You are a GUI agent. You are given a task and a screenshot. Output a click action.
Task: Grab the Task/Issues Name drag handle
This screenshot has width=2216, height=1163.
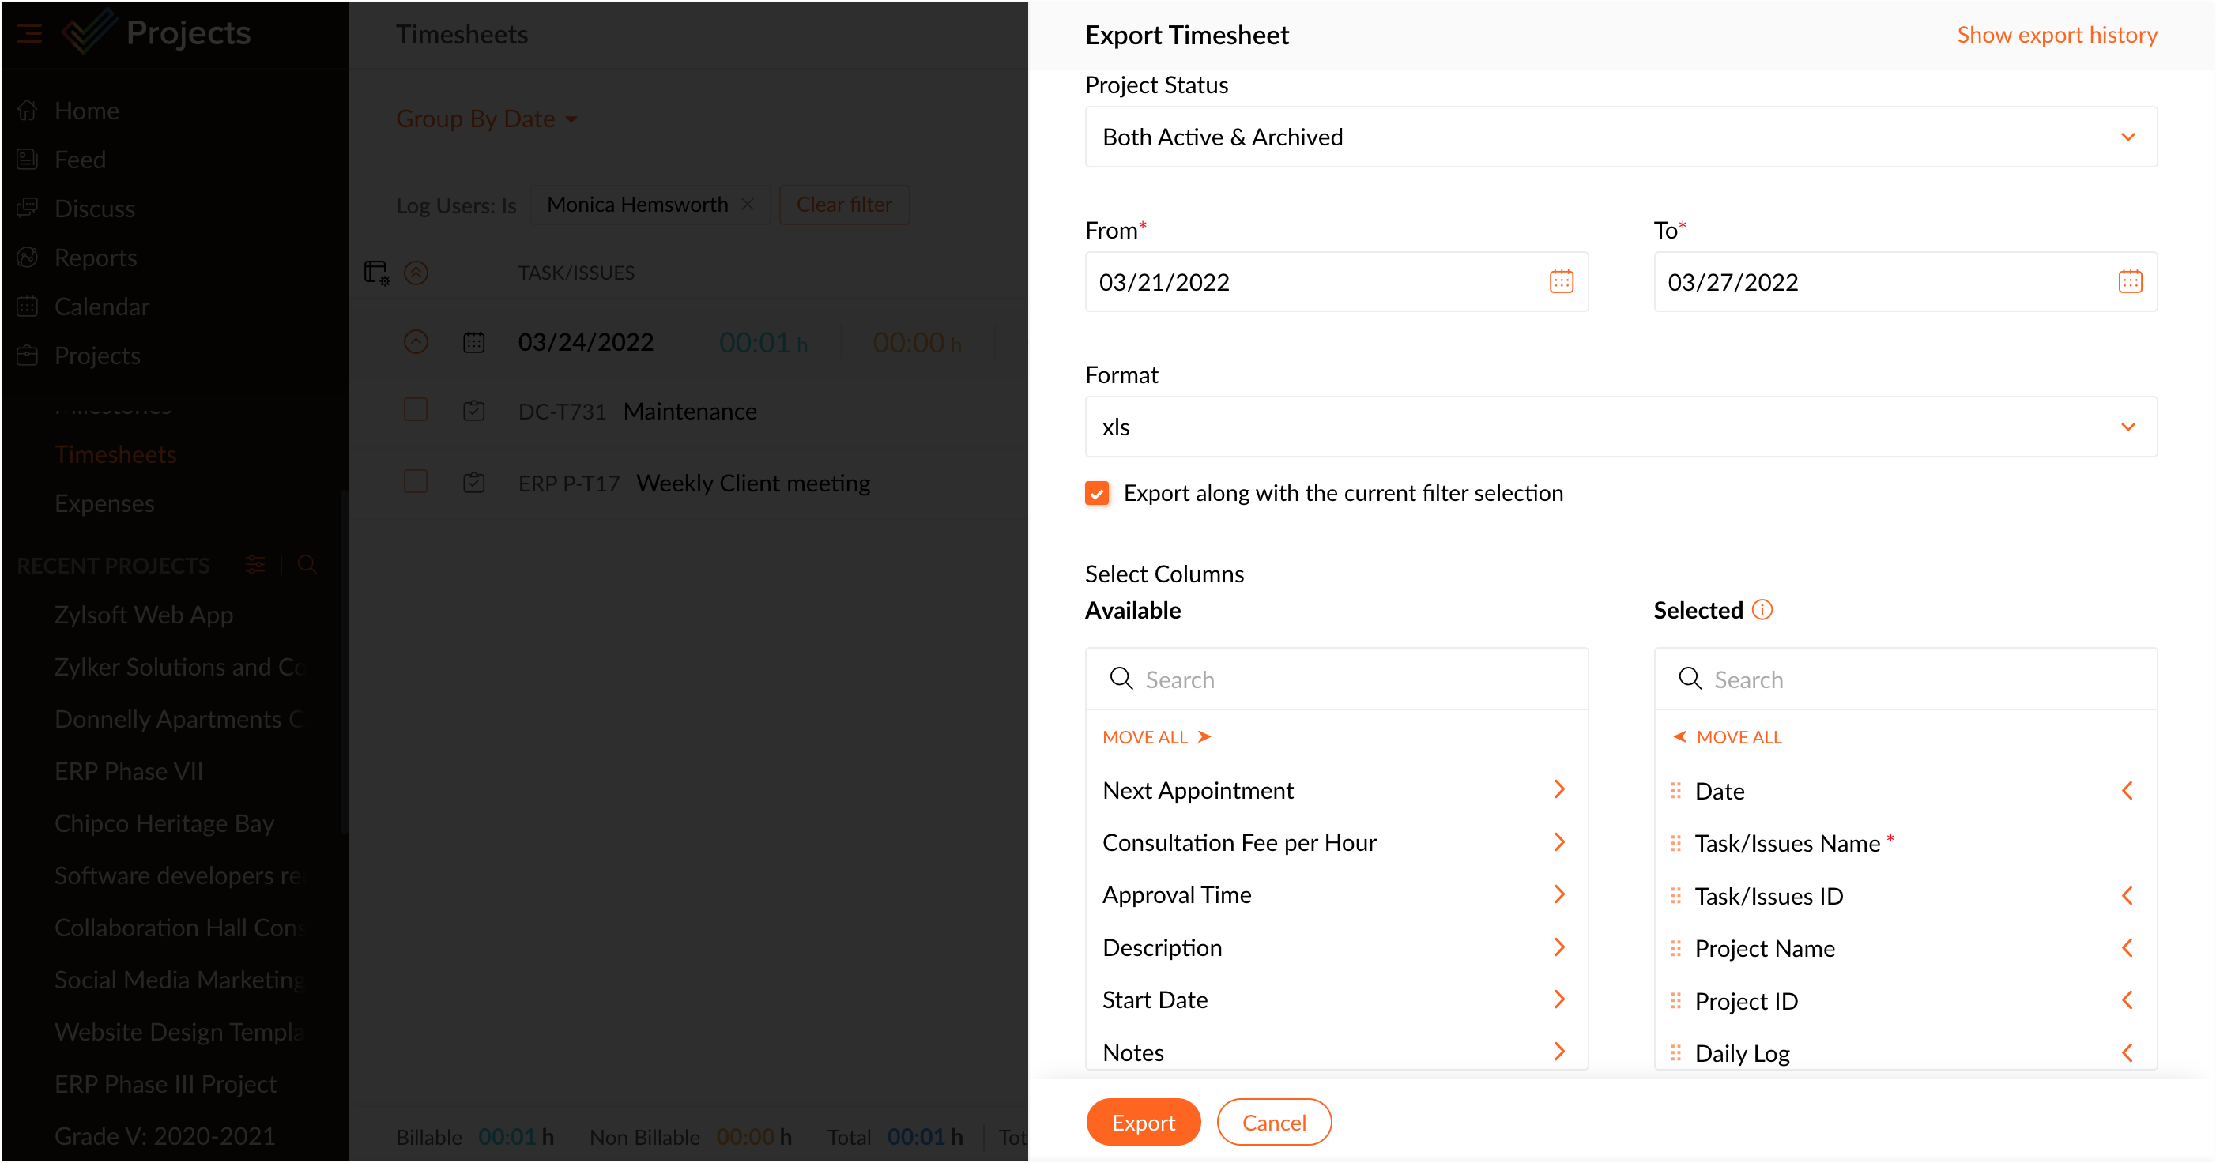tap(1675, 843)
